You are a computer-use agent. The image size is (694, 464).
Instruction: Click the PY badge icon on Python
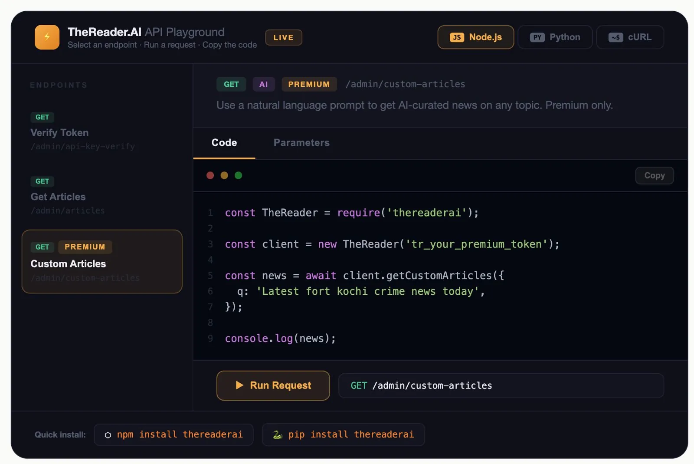click(x=537, y=37)
